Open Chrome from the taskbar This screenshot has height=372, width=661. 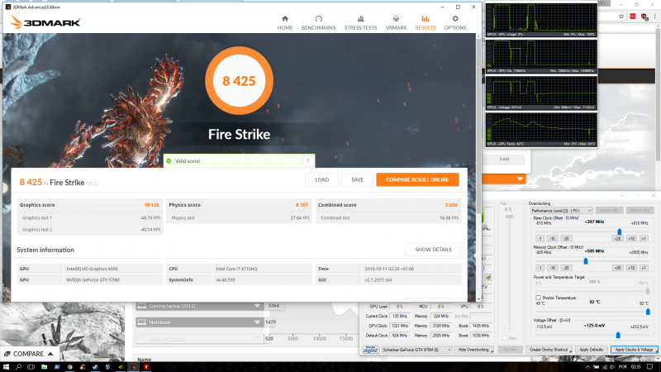click(x=70, y=367)
